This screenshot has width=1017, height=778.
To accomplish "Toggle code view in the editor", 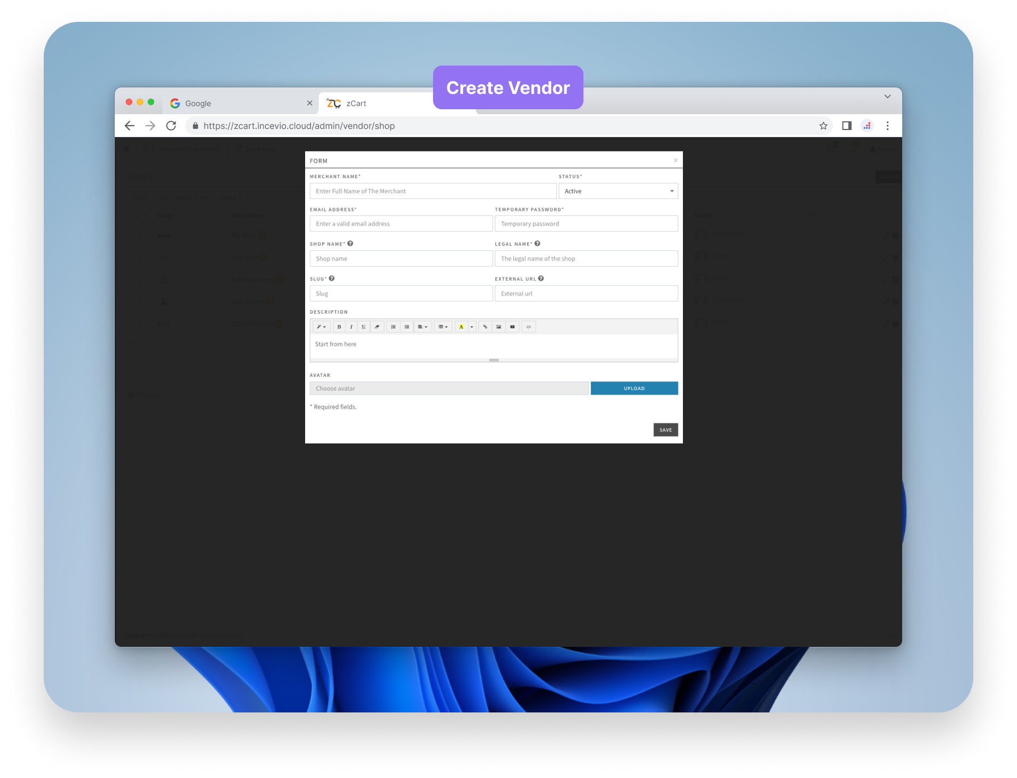I will (x=528, y=327).
